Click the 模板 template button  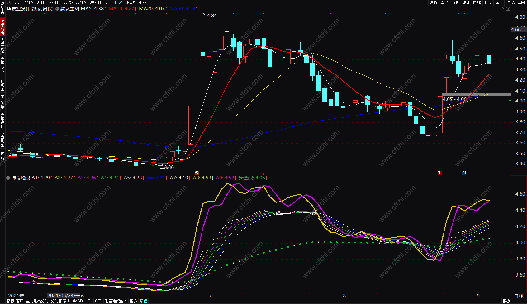click(506, 301)
